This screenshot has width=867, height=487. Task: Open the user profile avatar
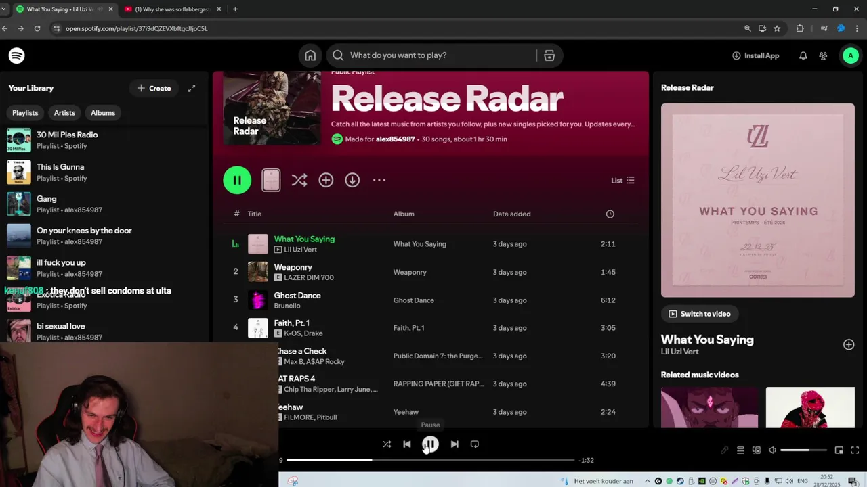pos(850,55)
